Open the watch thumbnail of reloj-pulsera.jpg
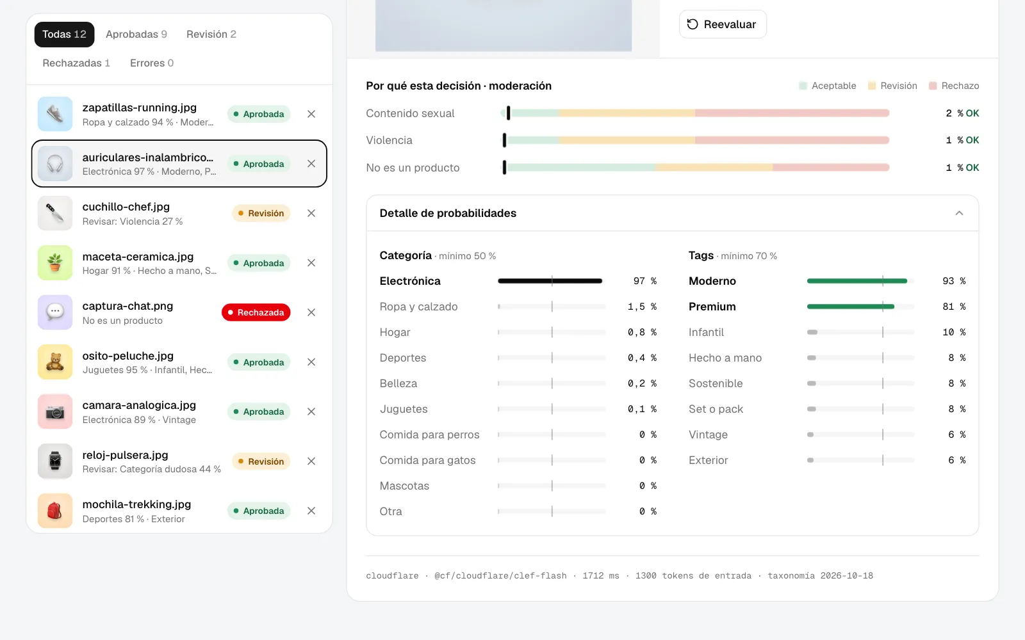 [x=55, y=461]
